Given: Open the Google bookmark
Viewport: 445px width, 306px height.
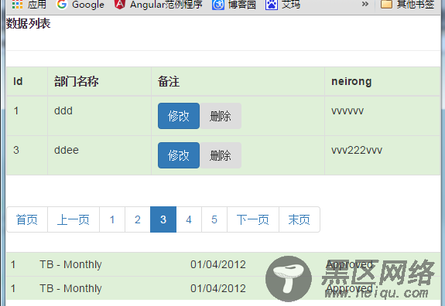Looking at the screenshot, I should point(80,5).
